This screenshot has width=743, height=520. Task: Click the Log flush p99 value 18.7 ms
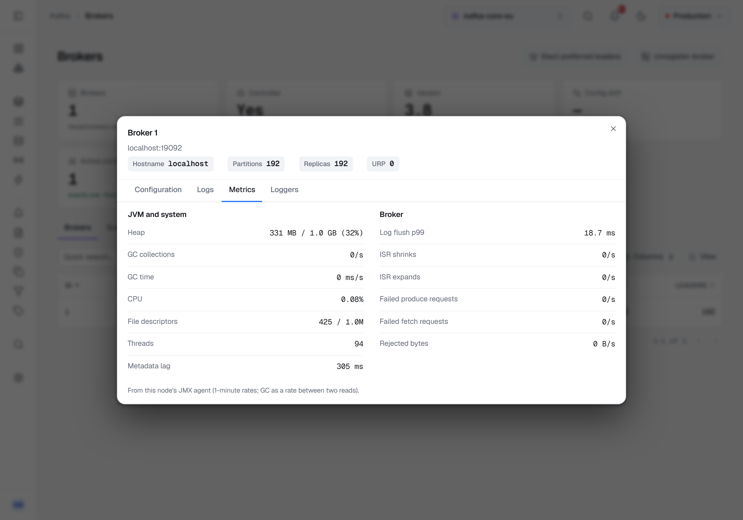[599, 233]
